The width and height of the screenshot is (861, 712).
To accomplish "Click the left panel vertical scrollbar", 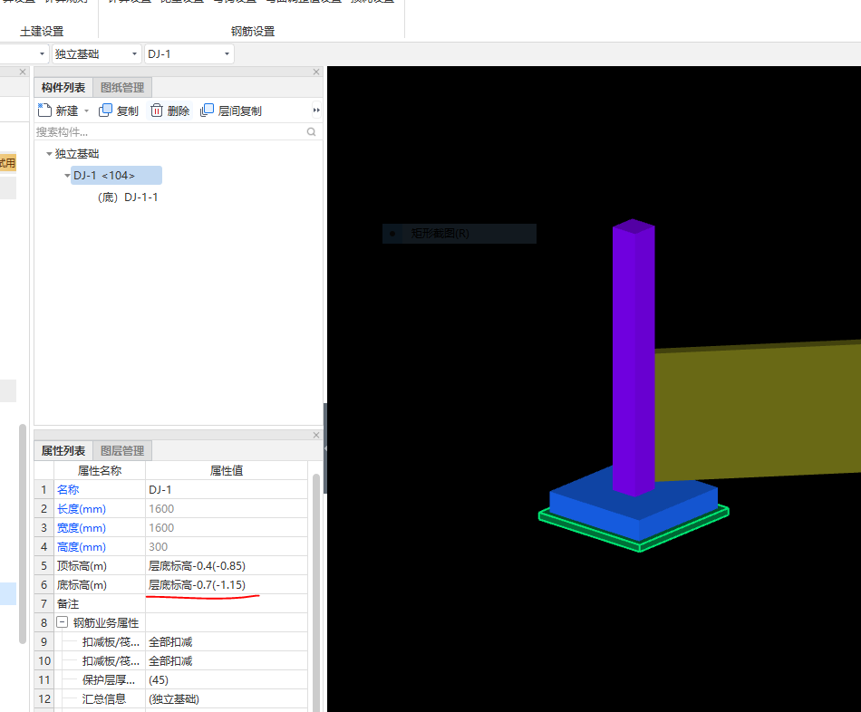I will tap(23, 533).
